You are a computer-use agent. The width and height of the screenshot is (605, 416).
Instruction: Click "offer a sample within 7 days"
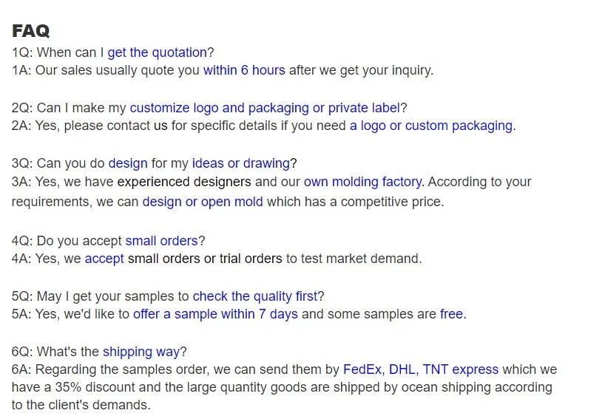[215, 315]
